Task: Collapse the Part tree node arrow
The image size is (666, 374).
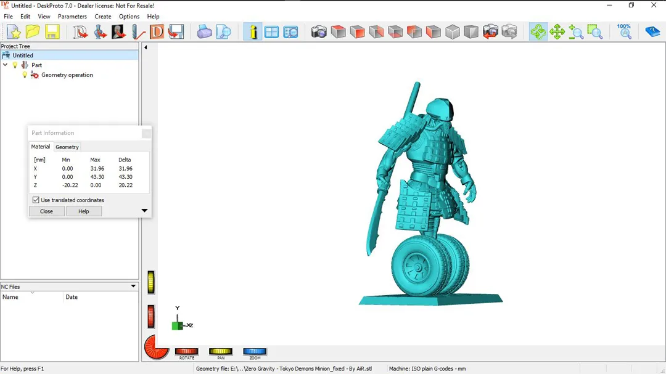Action: click(5, 65)
